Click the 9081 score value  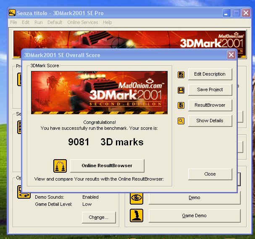coord(79,142)
